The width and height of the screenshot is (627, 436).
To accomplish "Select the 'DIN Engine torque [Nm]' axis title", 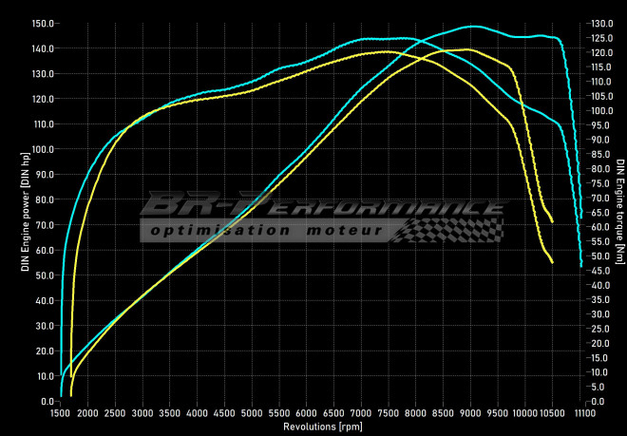I will 619,211.
